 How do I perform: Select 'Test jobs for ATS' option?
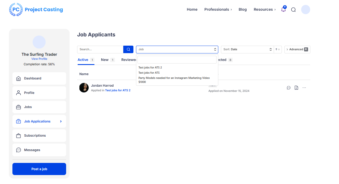[149, 73]
